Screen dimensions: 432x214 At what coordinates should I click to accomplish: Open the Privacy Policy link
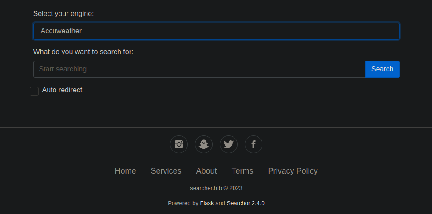point(293,171)
